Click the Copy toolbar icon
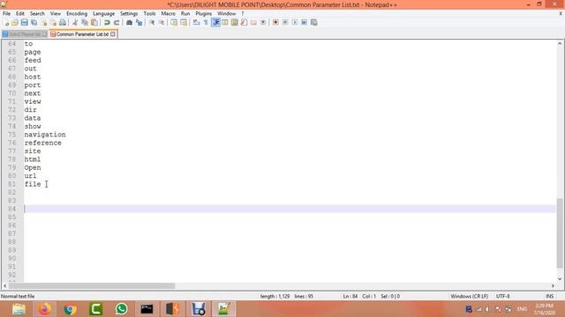The image size is (565, 317). [x=85, y=23]
